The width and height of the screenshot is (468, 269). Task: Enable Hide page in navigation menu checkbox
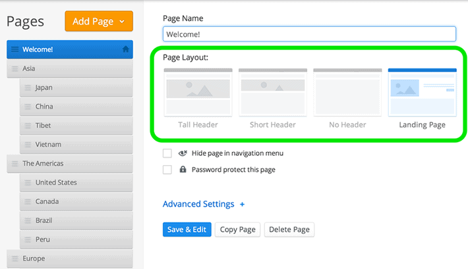pos(167,153)
